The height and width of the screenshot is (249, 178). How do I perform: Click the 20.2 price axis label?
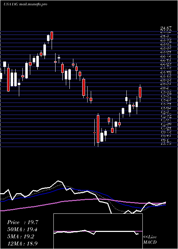tap(164, 88)
